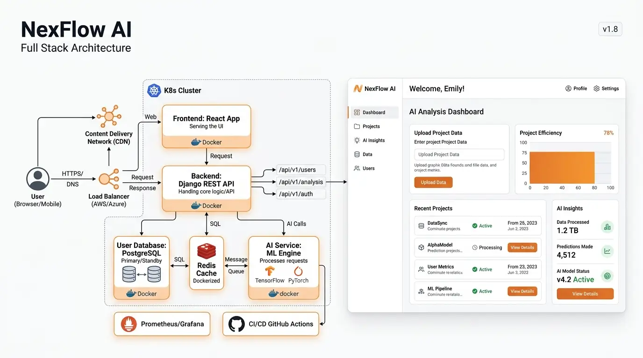Click the 78% efficiency value
This screenshot has height=358, width=643.
(x=608, y=133)
